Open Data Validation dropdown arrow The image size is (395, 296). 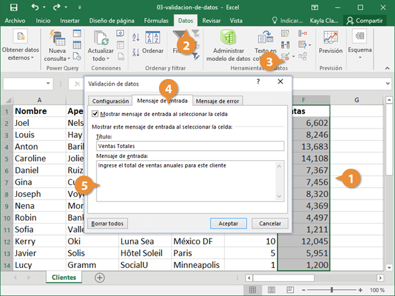[x=294, y=56]
